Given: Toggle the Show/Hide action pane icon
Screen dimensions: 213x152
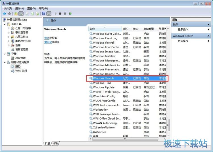Looking at the screenshot, I should 49,14.
